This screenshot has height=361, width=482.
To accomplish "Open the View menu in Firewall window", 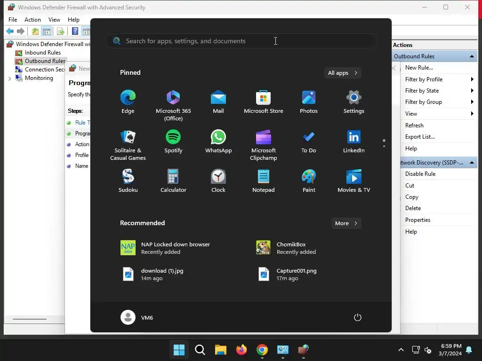I will click(x=54, y=20).
